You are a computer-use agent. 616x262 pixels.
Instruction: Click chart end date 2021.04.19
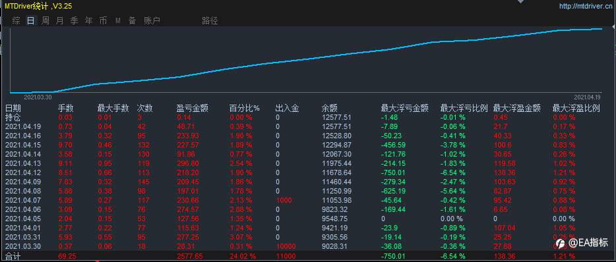(x=588, y=97)
